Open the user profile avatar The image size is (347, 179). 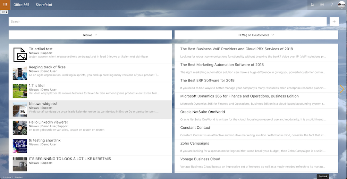tap(342, 5)
